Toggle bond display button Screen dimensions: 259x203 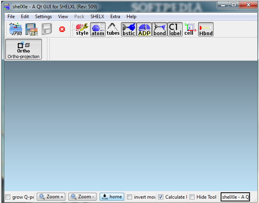pos(159,29)
